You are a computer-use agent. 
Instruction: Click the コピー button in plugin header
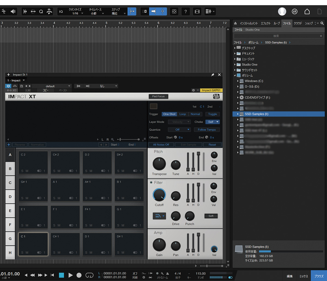point(46,90)
